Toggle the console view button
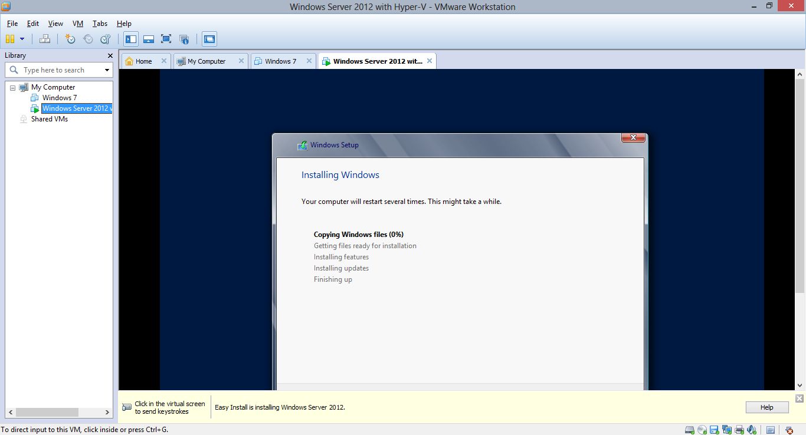Screen dimensions: 806x435 pos(209,39)
